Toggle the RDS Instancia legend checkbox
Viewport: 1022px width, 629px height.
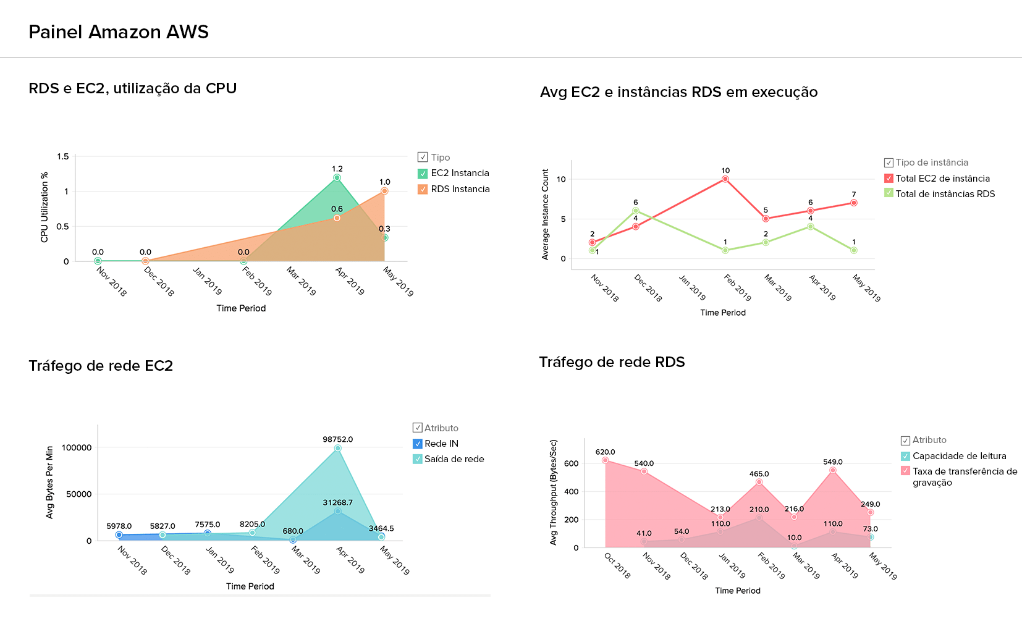(x=423, y=190)
